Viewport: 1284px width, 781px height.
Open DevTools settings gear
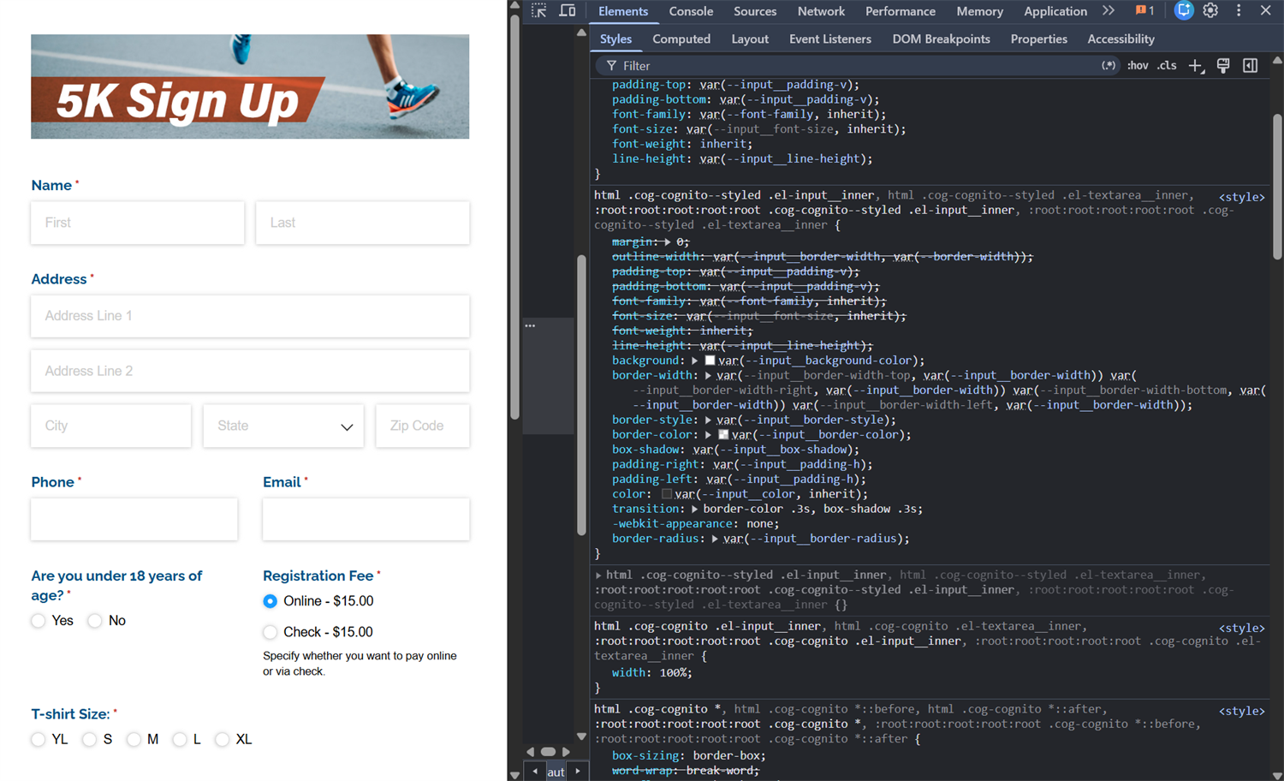click(1210, 11)
